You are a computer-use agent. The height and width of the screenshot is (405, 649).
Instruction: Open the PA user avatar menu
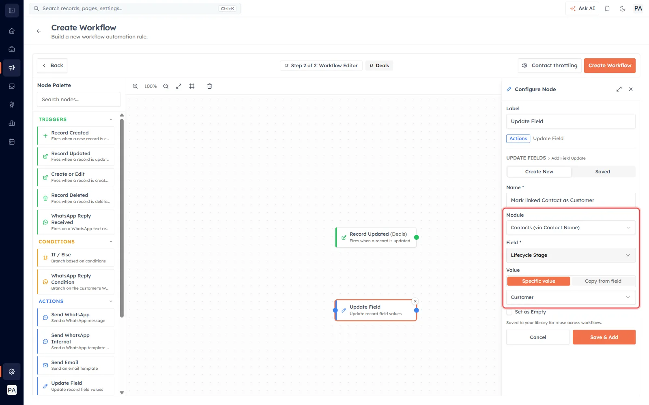pos(638,9)
